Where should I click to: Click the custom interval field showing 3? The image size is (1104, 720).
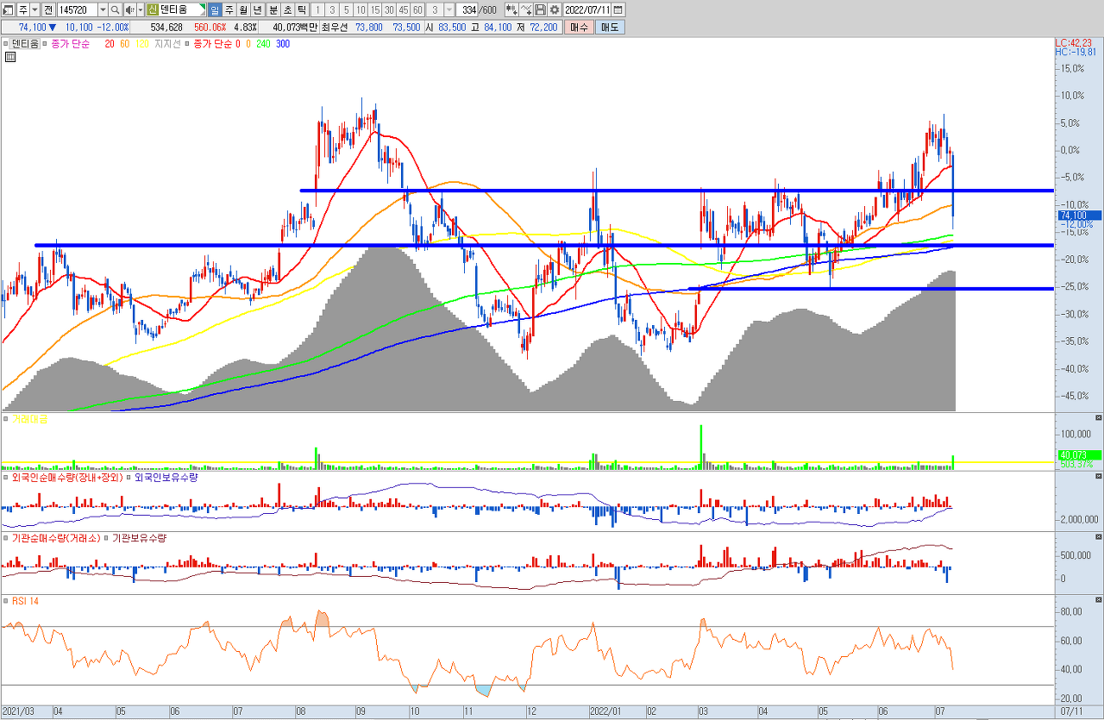click(435, 9)
